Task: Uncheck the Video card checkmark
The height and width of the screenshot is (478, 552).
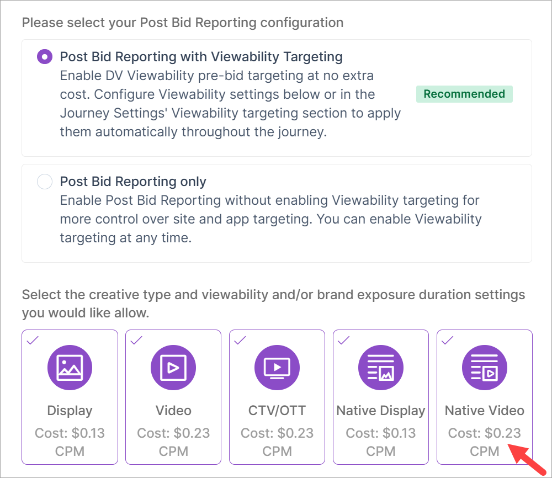Action: [x=136, y=341]
